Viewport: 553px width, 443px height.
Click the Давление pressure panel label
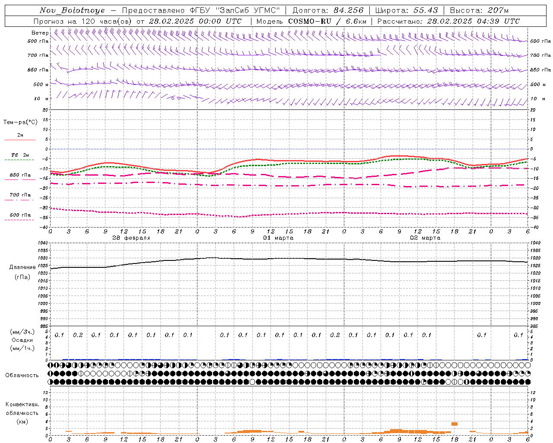22,267
